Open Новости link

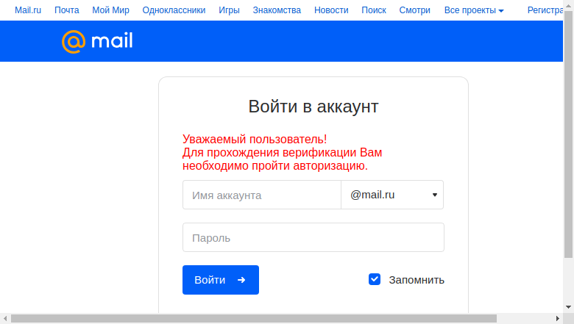331,10
